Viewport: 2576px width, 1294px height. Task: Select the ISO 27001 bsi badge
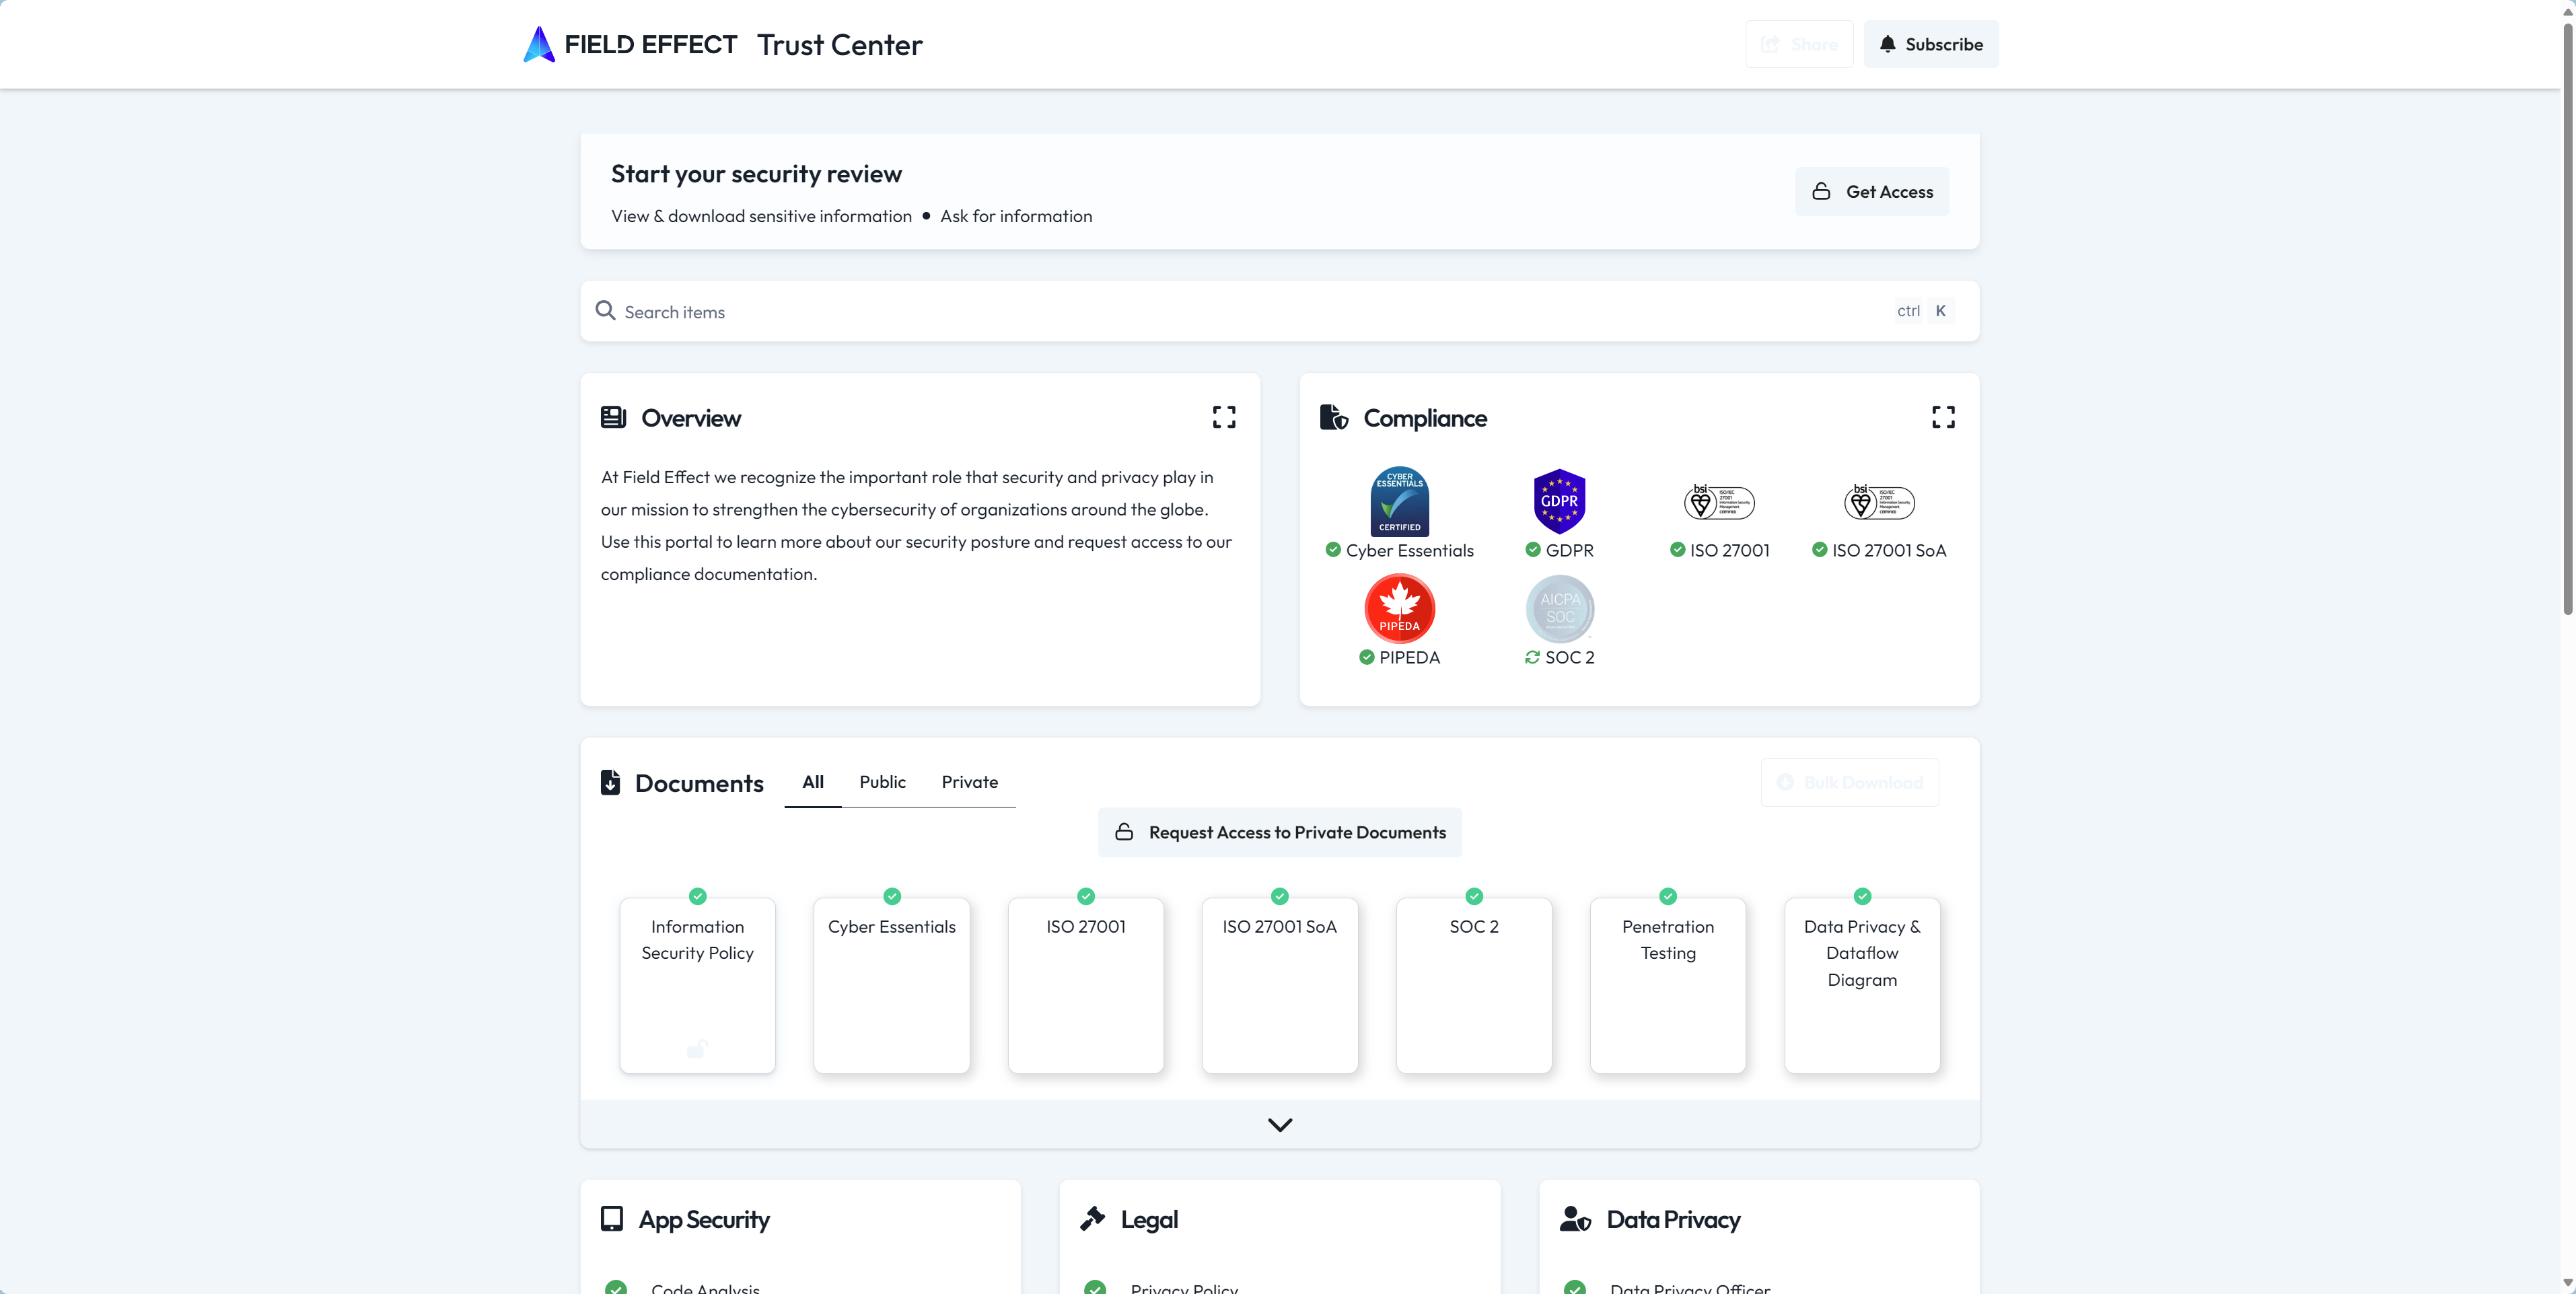click(1719, 502)
